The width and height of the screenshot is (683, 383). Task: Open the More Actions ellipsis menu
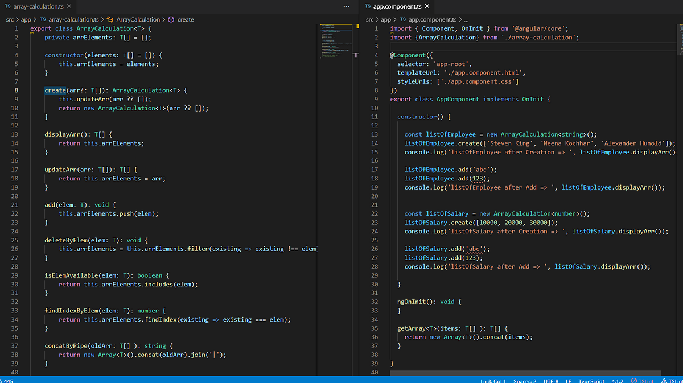click(347, 6)
